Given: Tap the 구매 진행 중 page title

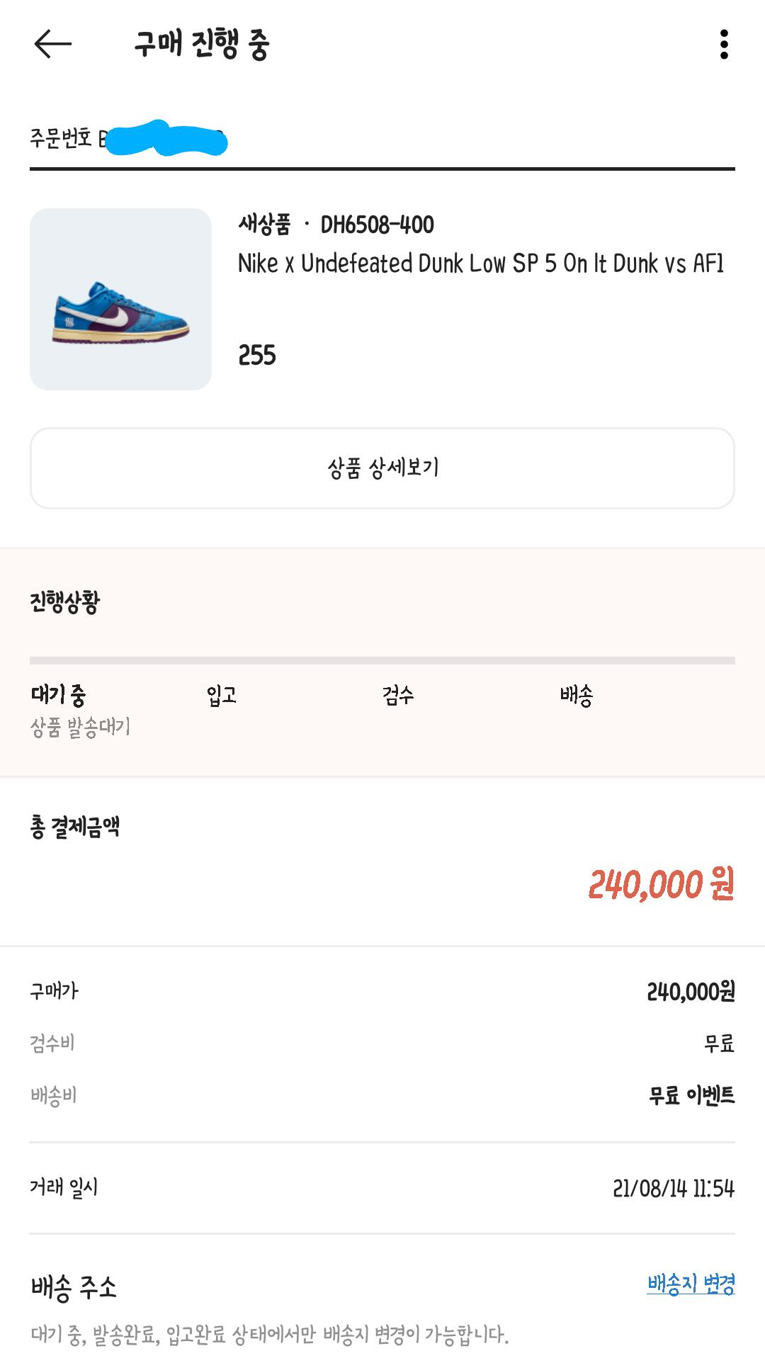Looking at the screenshot, I should (x=202, y=44).
